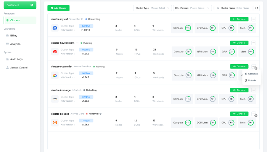Click the AWS logo of cluster-ironforge
Screen dimensions: 267x152
pyautogui.click(x=55, y=99)
